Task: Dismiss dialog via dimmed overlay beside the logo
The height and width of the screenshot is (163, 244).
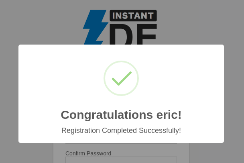Action: [39, 23]
